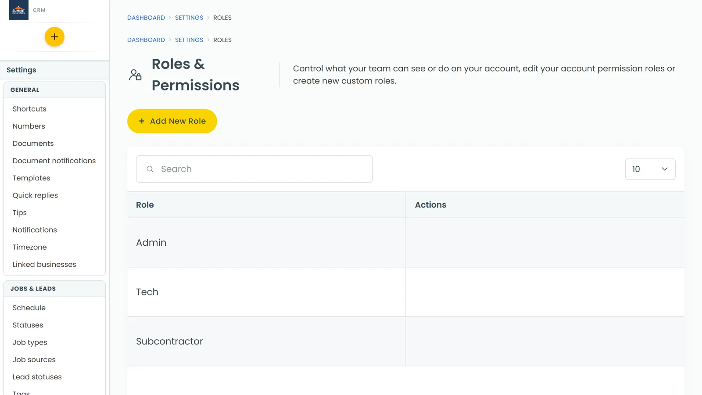Viewport: 702px width, 395px height.
Task: Select the Admin role row
Action: tap(406, 243)
